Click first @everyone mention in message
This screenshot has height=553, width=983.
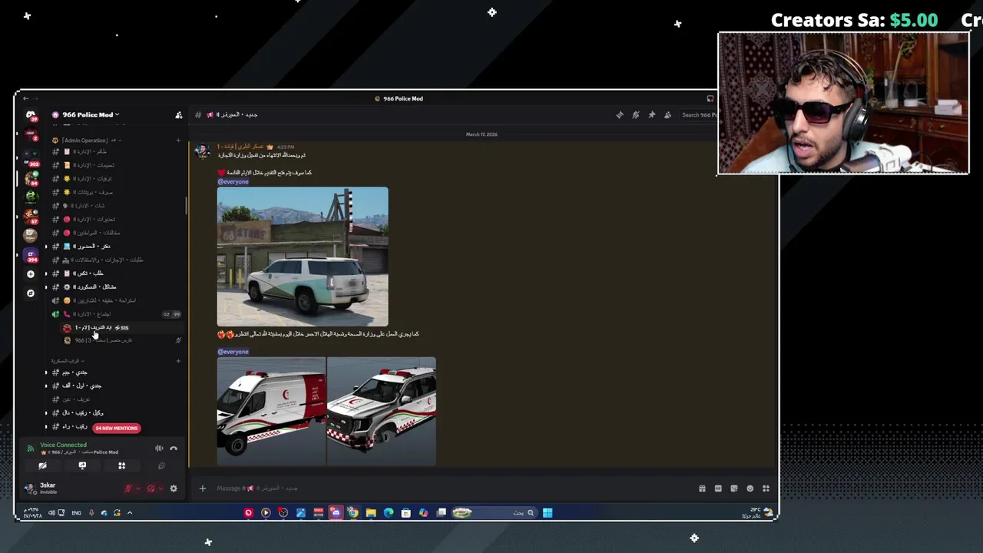233,182
